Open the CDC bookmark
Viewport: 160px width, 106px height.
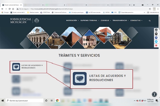tap(114, 12)
